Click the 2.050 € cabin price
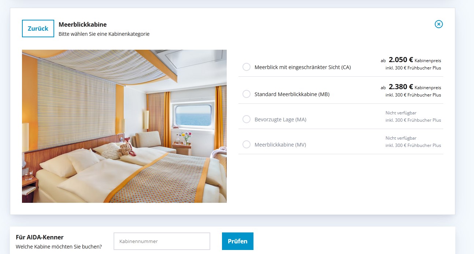 pos(401,60)
